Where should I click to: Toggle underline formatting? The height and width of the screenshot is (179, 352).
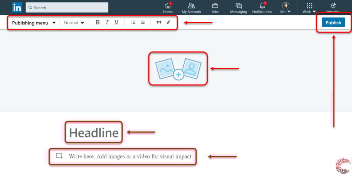click(x=116, y=22)
